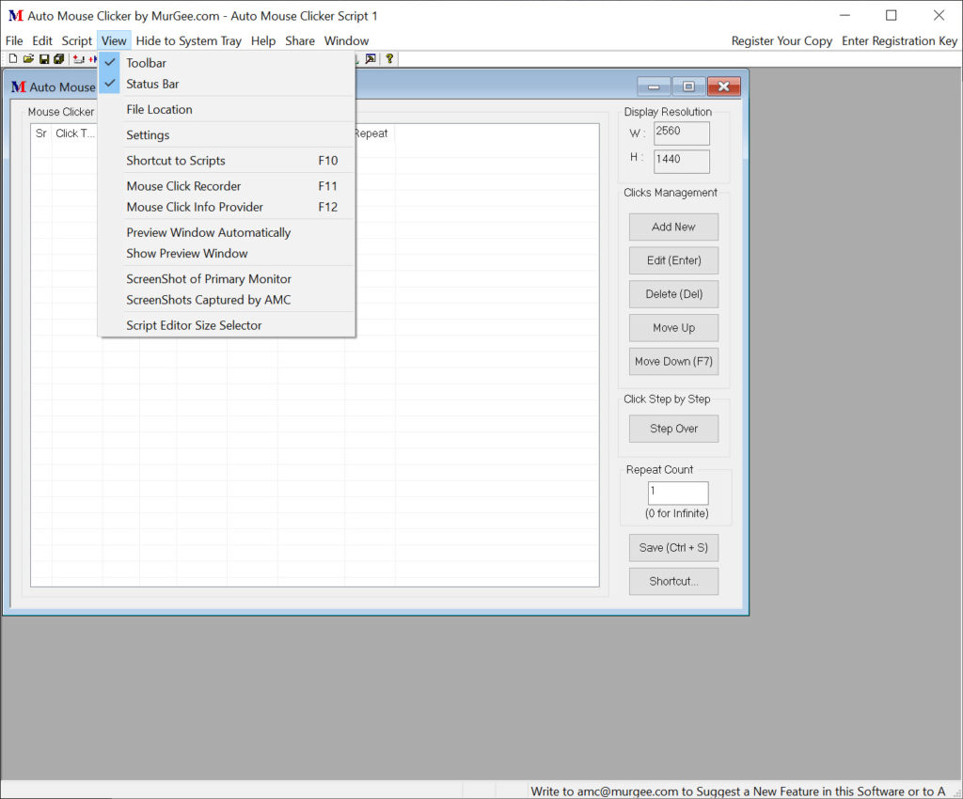
Task: Open the Edit menu
Action: 42,40
